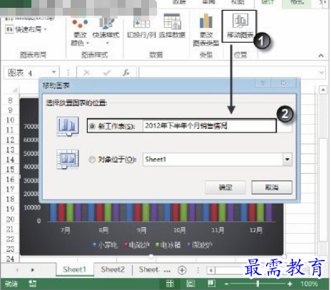
Task: Open the Name Box dropdown arrow
Action: [54, 72]
